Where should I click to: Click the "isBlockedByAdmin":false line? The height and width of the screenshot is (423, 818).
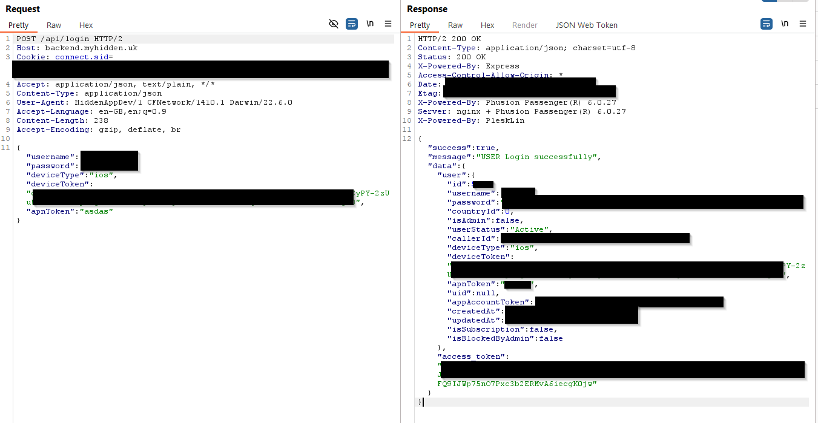point(505,338)
